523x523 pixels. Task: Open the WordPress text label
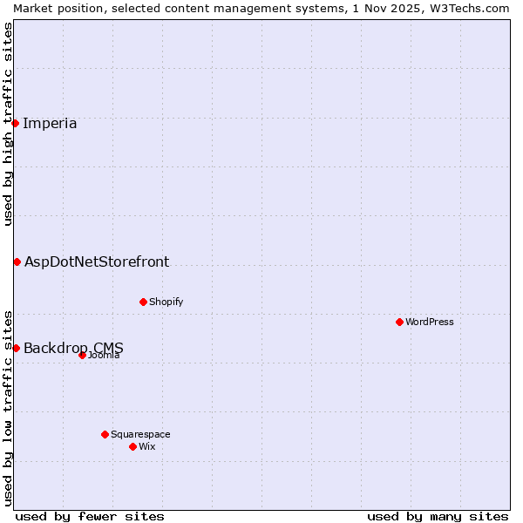click(429, 322)
